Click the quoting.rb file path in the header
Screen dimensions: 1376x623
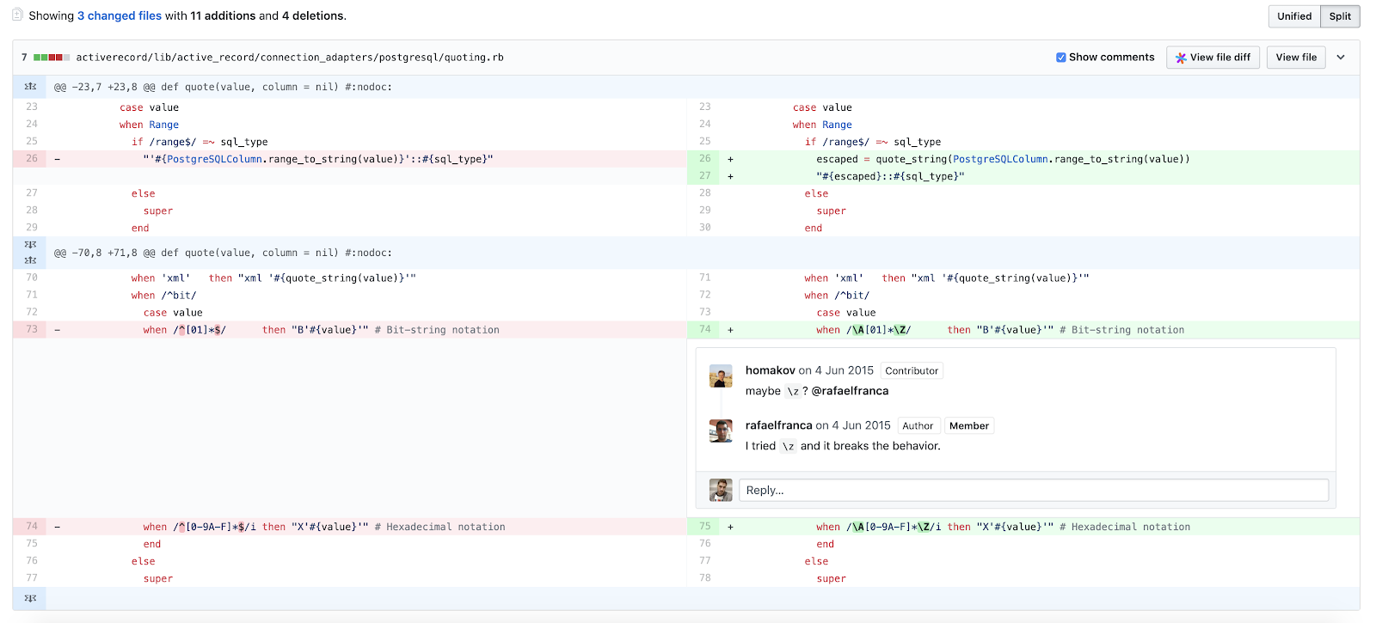290,58
